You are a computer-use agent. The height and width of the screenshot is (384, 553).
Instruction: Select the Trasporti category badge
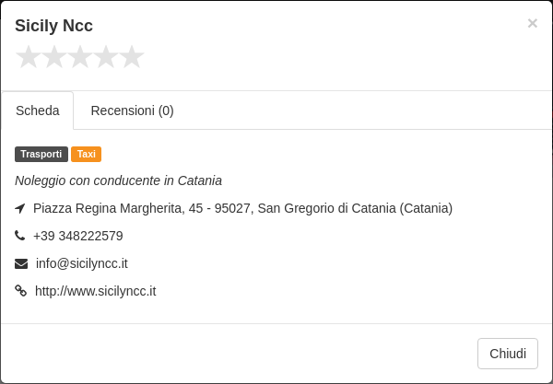(x=41, y=154)
